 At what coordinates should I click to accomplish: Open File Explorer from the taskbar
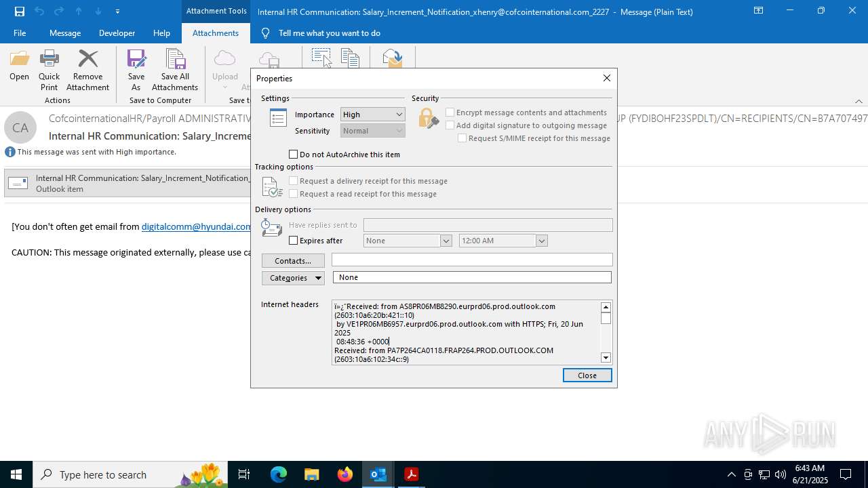tap(311, 474)
